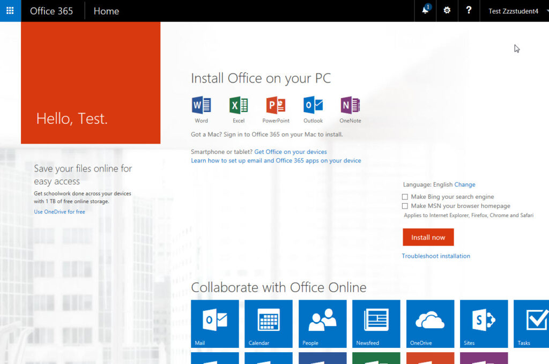Open the Mail tile under Collaborate

[x=214, y=323]
